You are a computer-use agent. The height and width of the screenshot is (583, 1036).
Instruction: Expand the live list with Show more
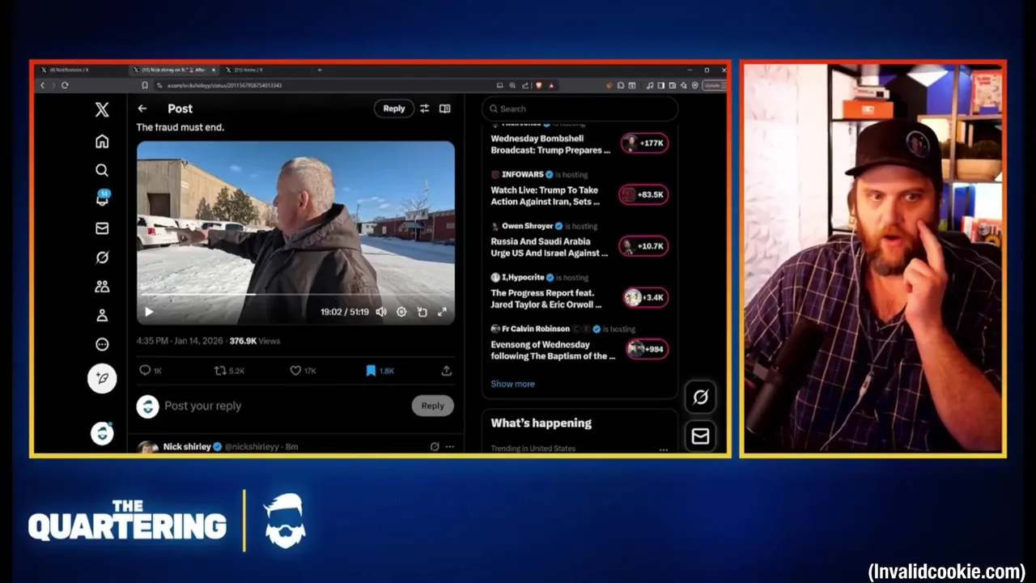[512, 384]
